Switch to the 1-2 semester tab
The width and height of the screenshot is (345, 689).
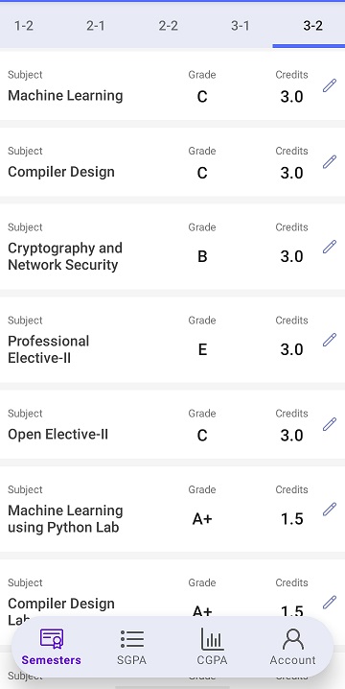24,26
